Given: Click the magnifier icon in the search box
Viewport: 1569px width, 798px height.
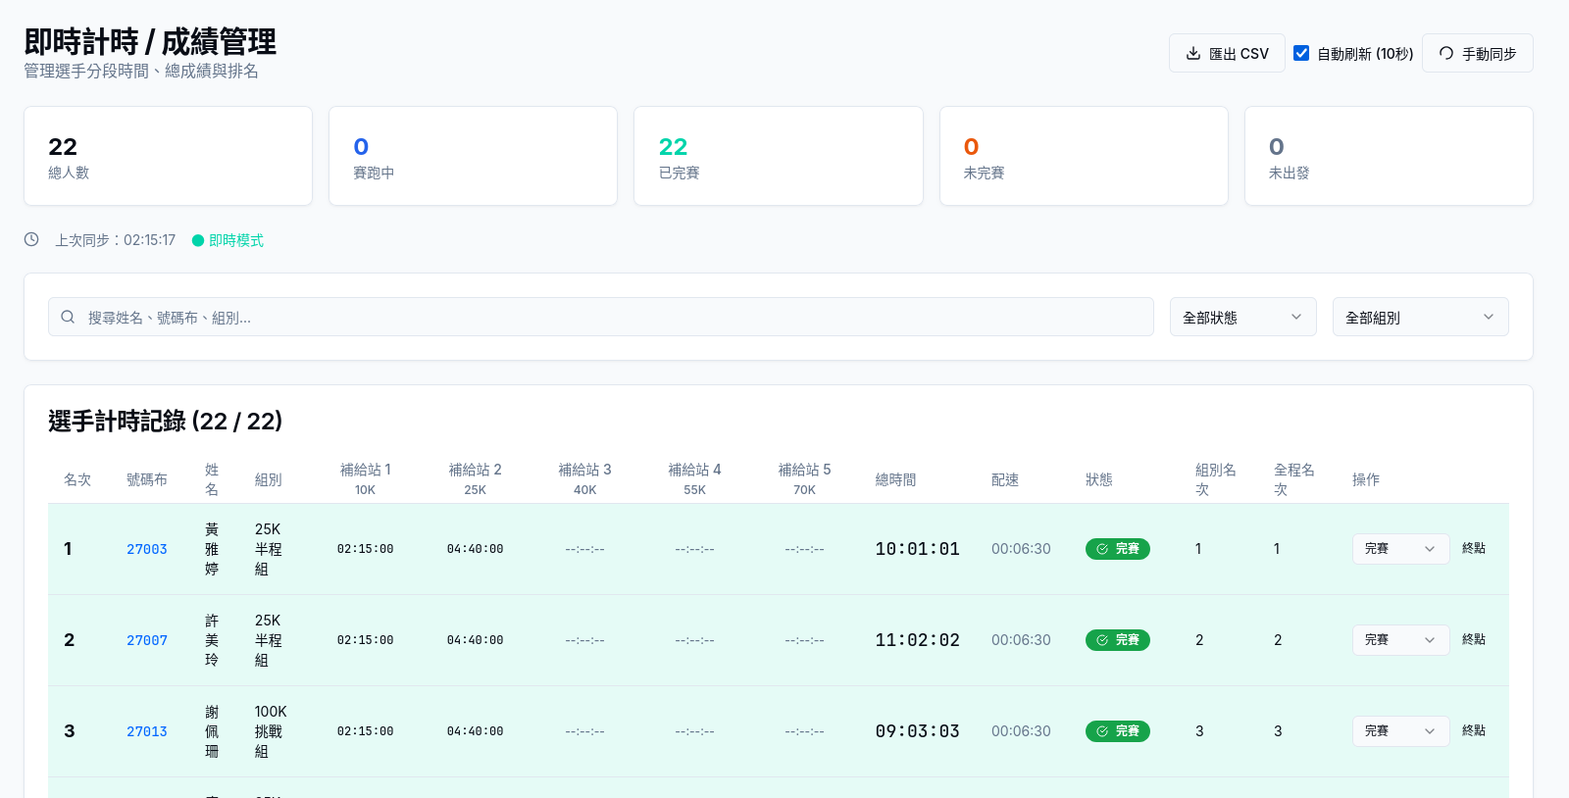Looking at the screenshot, I should [68, 317].
